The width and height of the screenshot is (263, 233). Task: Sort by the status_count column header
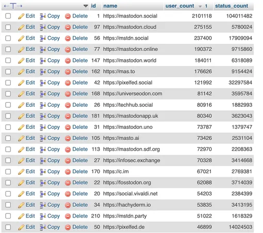tap(232, 6)
